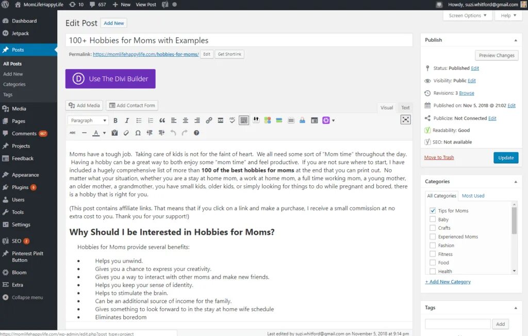Toggle bold formatting in editor toolbar

115,120
